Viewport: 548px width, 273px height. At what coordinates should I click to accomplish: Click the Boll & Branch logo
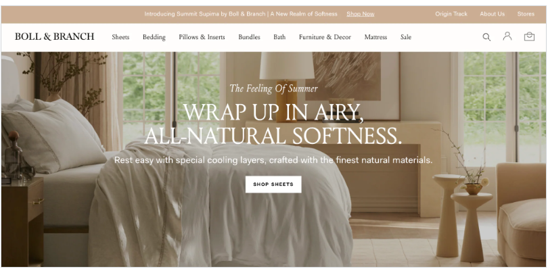tap(55, 36)
